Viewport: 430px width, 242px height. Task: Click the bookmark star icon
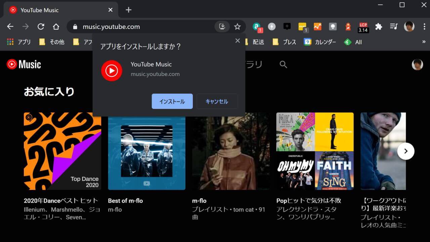pos(238,26)
